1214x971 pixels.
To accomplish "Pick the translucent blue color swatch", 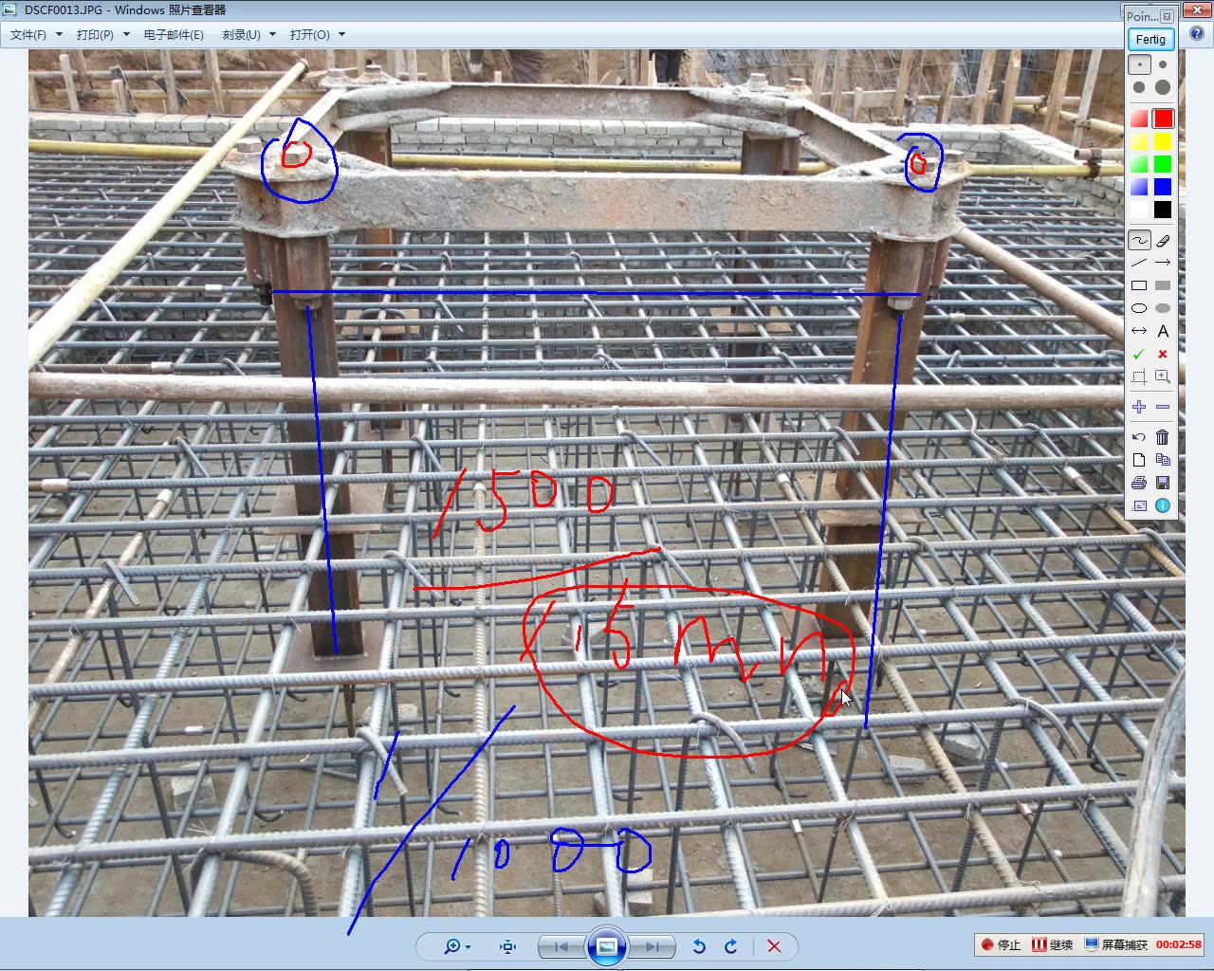I will click(1139, 187).
